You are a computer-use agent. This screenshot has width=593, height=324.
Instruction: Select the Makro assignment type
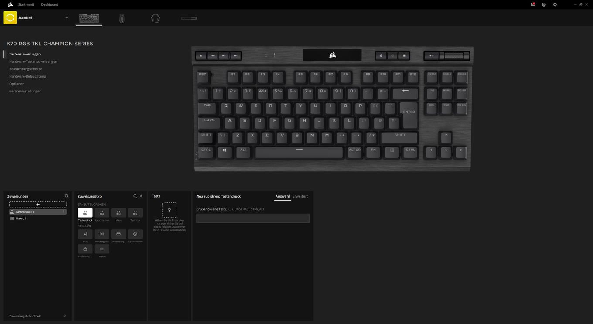[102, 249]
